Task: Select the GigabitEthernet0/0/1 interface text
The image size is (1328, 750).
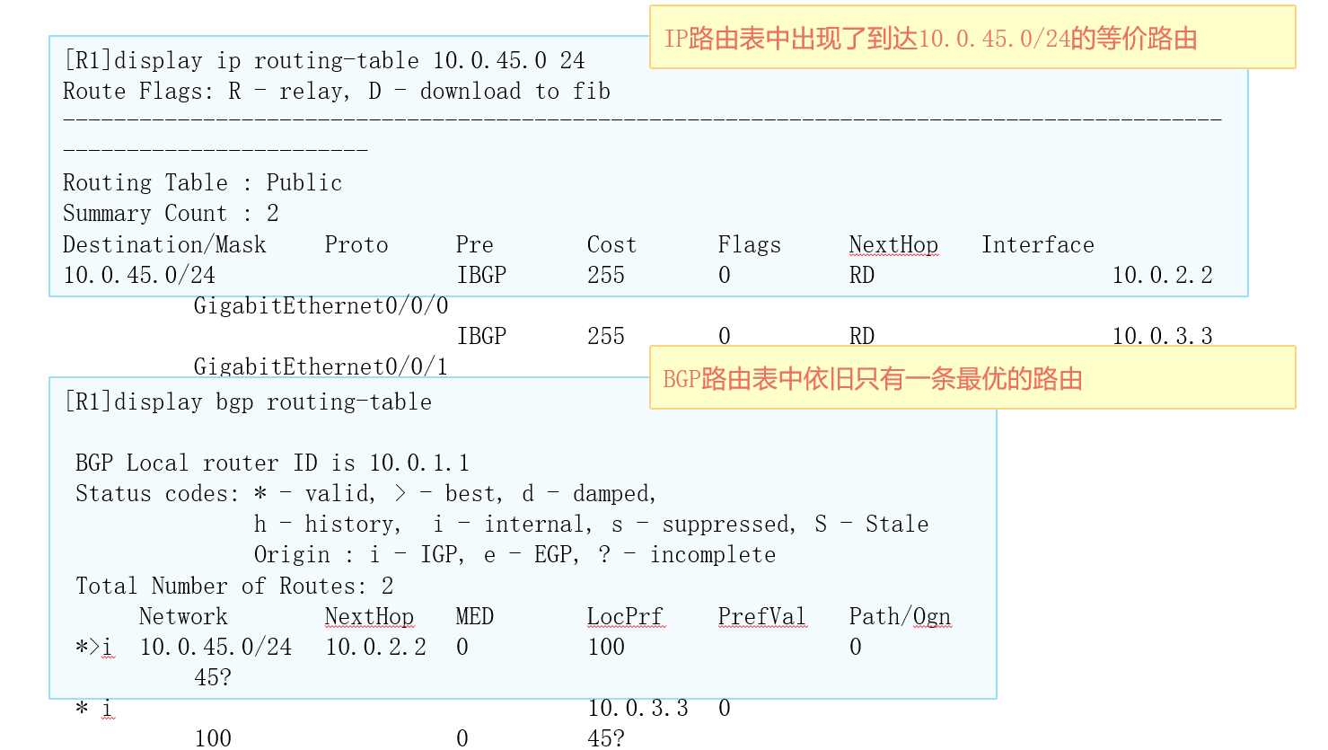Action: coord(321,366)
